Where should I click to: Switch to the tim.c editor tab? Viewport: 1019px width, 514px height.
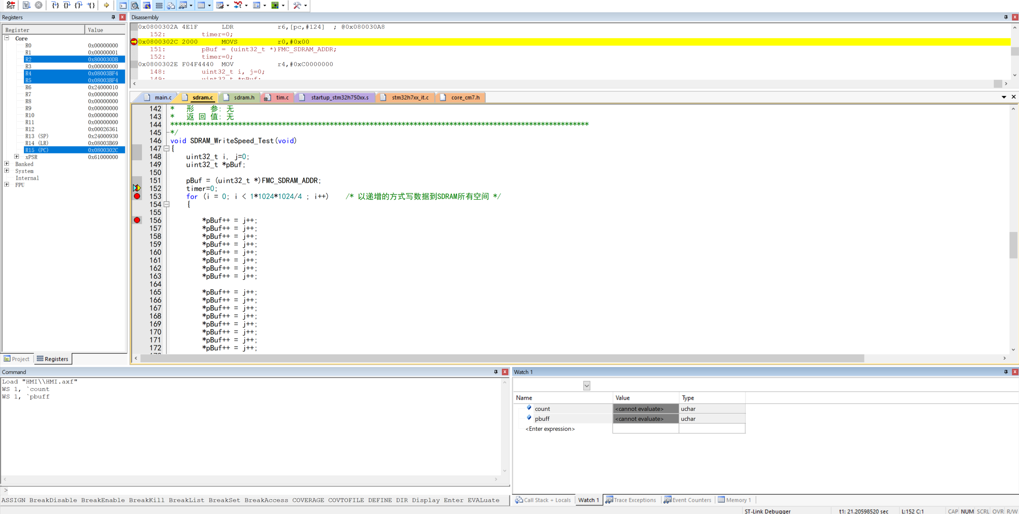point(278,97)
